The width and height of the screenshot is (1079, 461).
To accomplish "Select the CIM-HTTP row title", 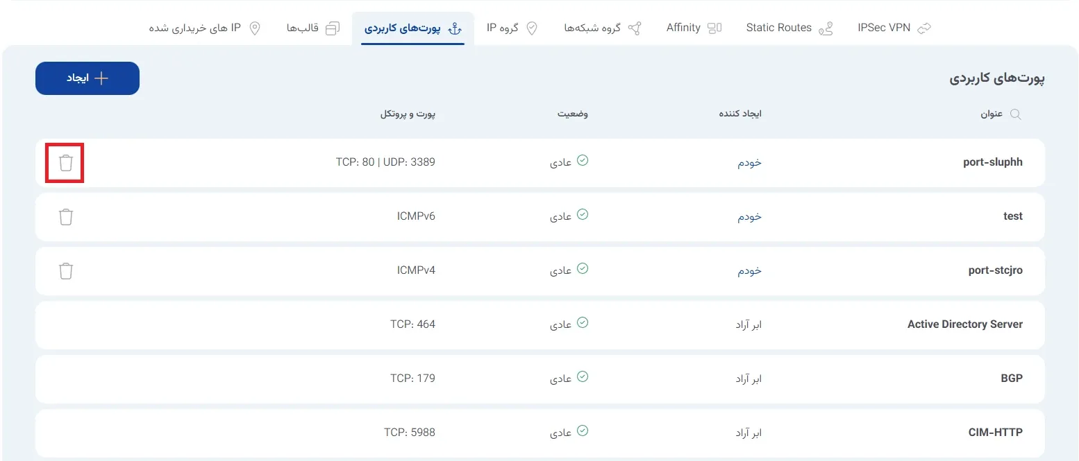I will [x=996, y=433].
